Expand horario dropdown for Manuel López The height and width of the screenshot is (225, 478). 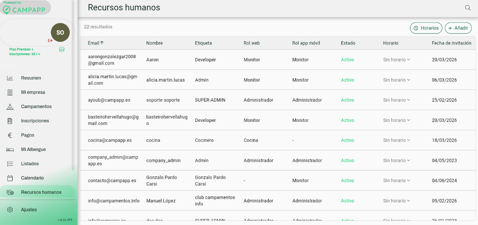(396, 201)
